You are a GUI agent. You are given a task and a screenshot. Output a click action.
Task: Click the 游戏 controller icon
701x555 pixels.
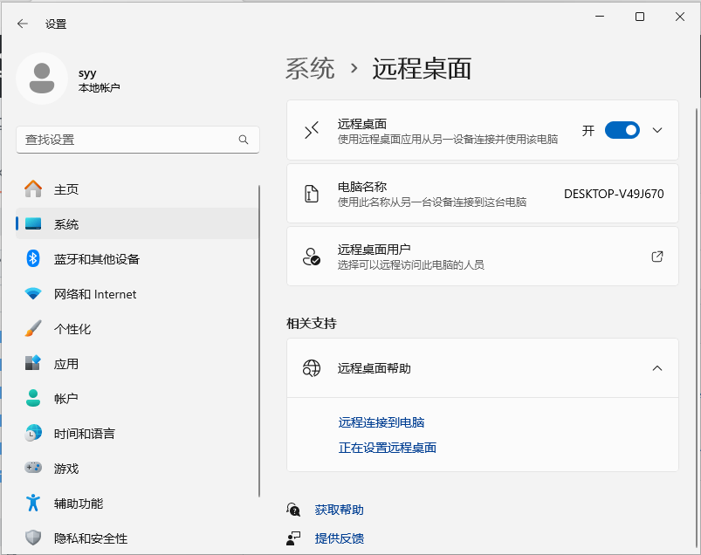[x=33, y=469]
